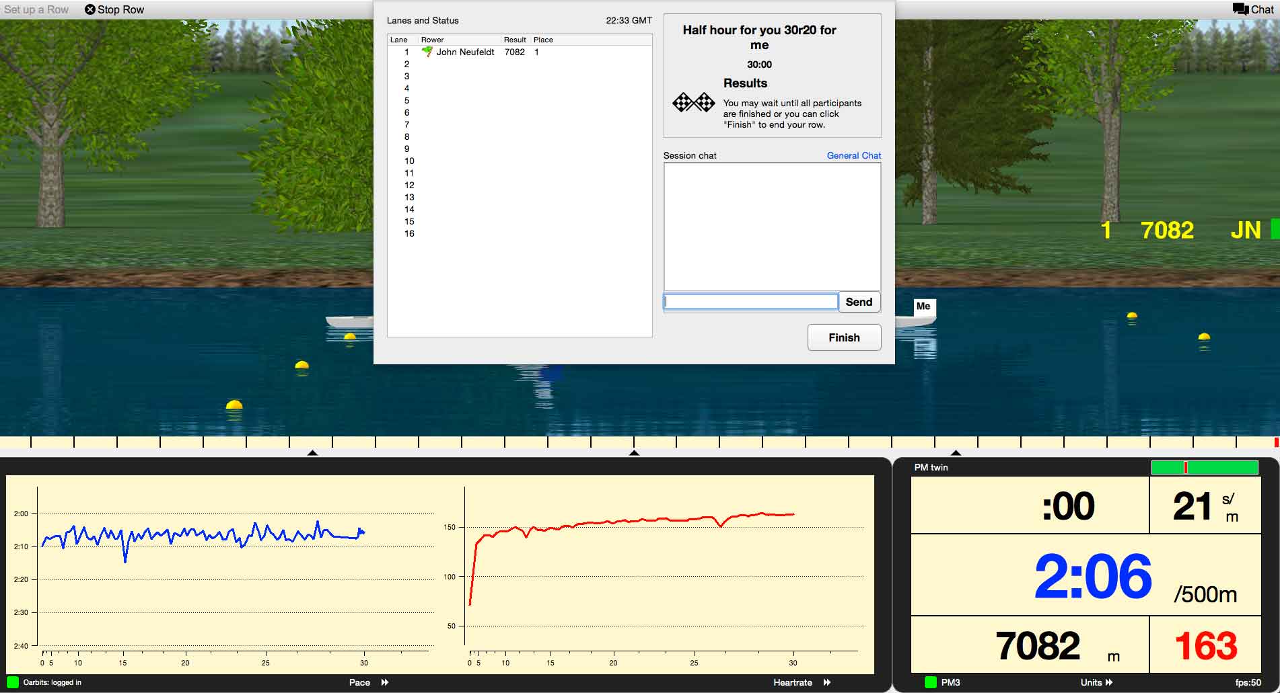Click the 30:00 workout duration label
Image resolution: width=1280 pixels, height=693 pixels.
tap(759, 65)
